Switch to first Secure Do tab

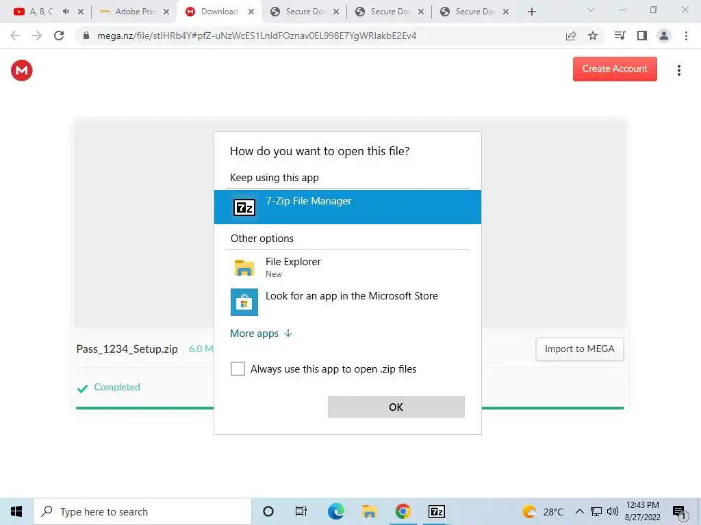pos(305,12)
